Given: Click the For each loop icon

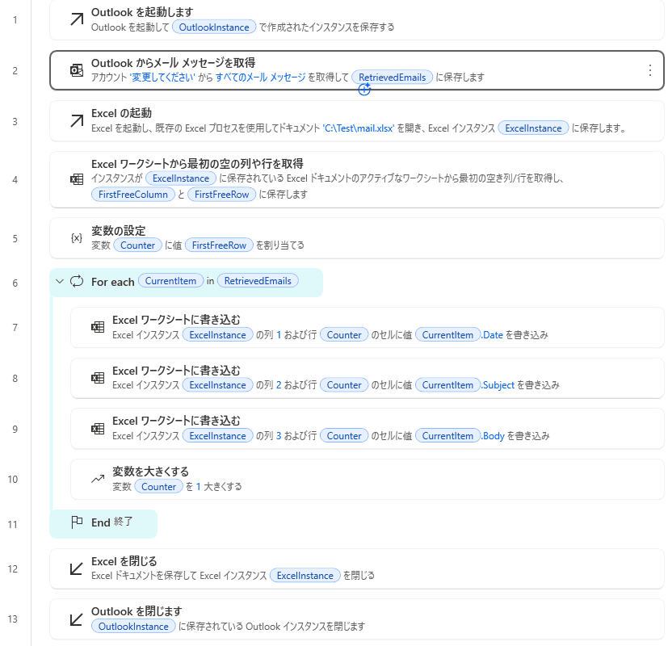Looking at the screenshot, I should point(78,280).
